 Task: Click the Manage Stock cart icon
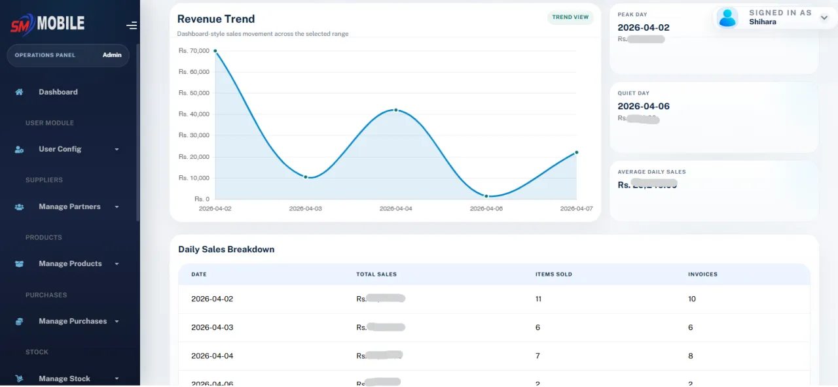click(x=19, y=379)
